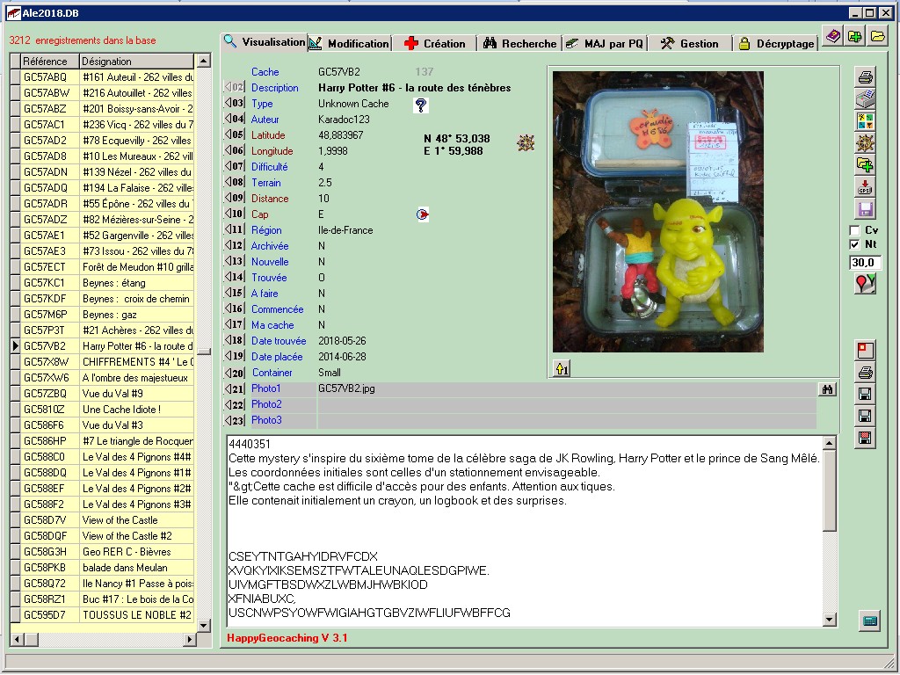The height and width of the screenshot is (675, 900).
Task: Click the add-folder icon beside the help book
Action: tap(854, 37)
